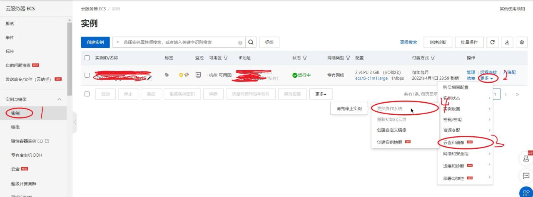Click the export/download list icon
The width and height of the screenshot is (533, 197).
tap(507, 42)
